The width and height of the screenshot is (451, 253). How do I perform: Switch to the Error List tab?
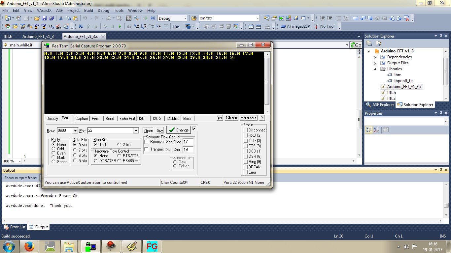coord(15,227)
